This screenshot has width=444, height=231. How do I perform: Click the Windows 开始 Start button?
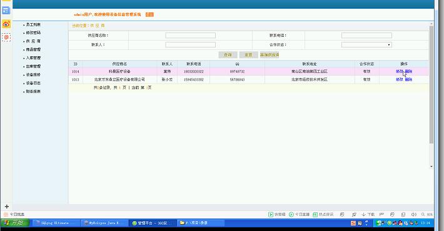(15, 223)
